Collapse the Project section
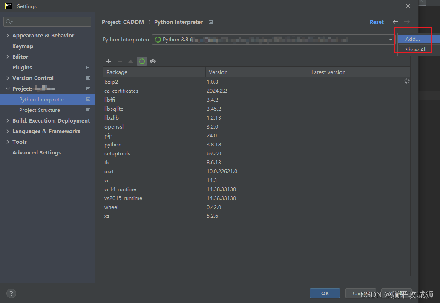The height and width of the screenshot is (303, 440). click(x=8, y=89)
